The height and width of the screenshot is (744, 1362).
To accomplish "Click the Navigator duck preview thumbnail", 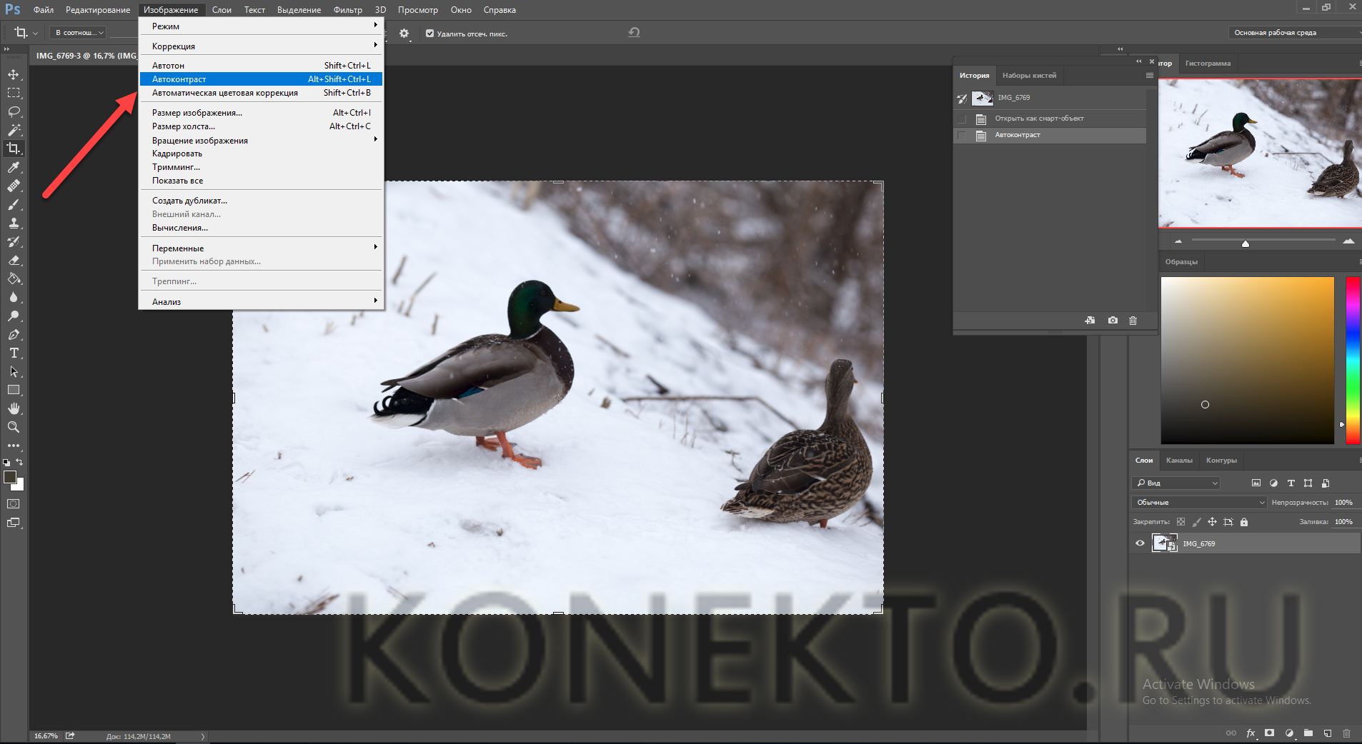I will 1259,153.
